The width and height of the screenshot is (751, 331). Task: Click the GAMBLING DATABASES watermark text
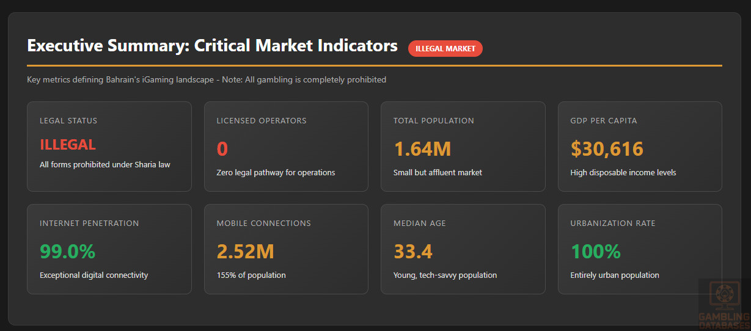[x=725, y=321]
